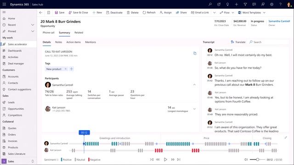Jump to transcript line 'They are more reasonably priced.'
The width and height of the screenshot is (294, 165).
point(236,114)
